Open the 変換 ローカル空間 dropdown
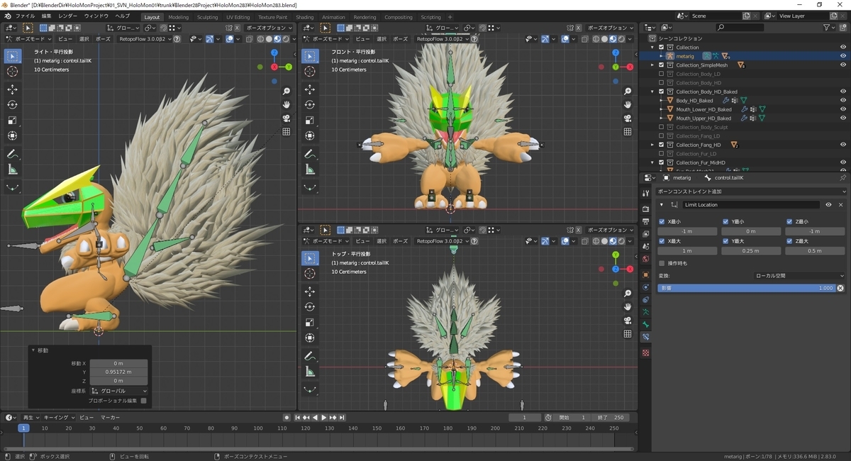The width and height of the screenshot is (851, 461). [799, 276]
